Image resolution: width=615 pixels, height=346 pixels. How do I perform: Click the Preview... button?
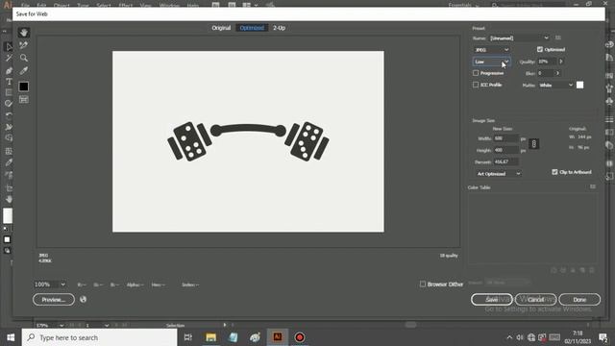coord(54,300)
